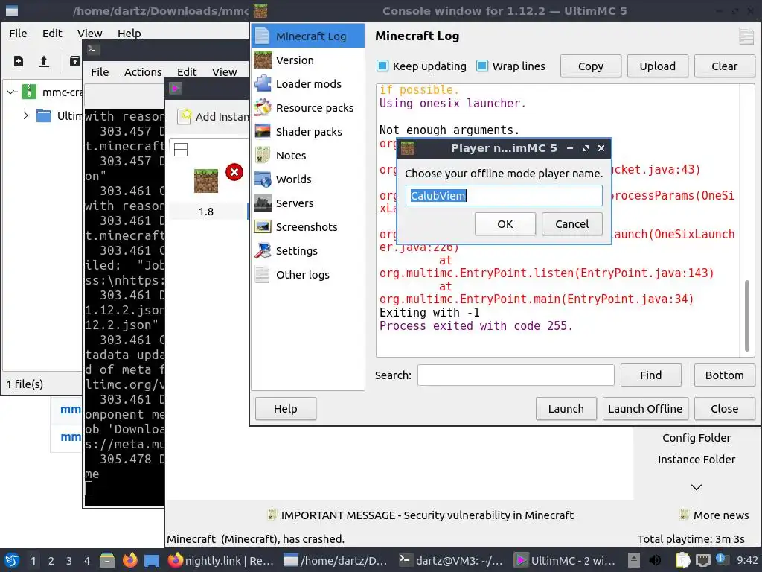Viewport: 762px width, 572px height.
Task: Open File menu in archive manager
Action: click(18, 33)
